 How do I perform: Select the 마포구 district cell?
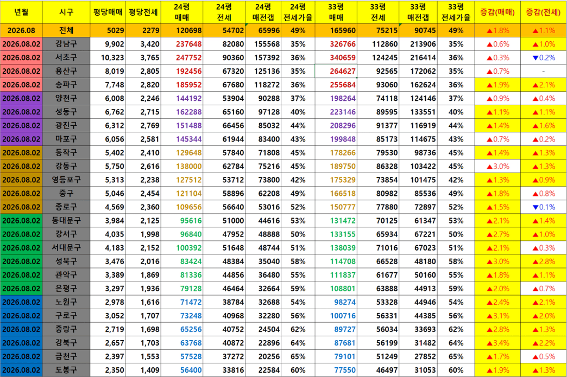click(66, 139)
